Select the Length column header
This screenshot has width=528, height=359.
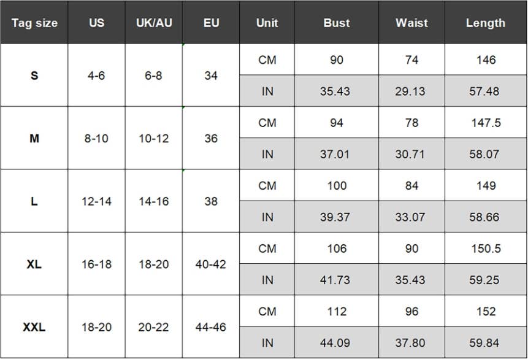click(486, 23)
